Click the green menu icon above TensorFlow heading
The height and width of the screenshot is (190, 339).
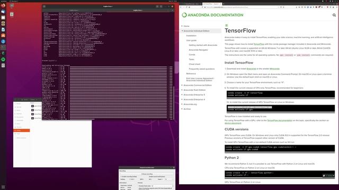pos(226,25)
